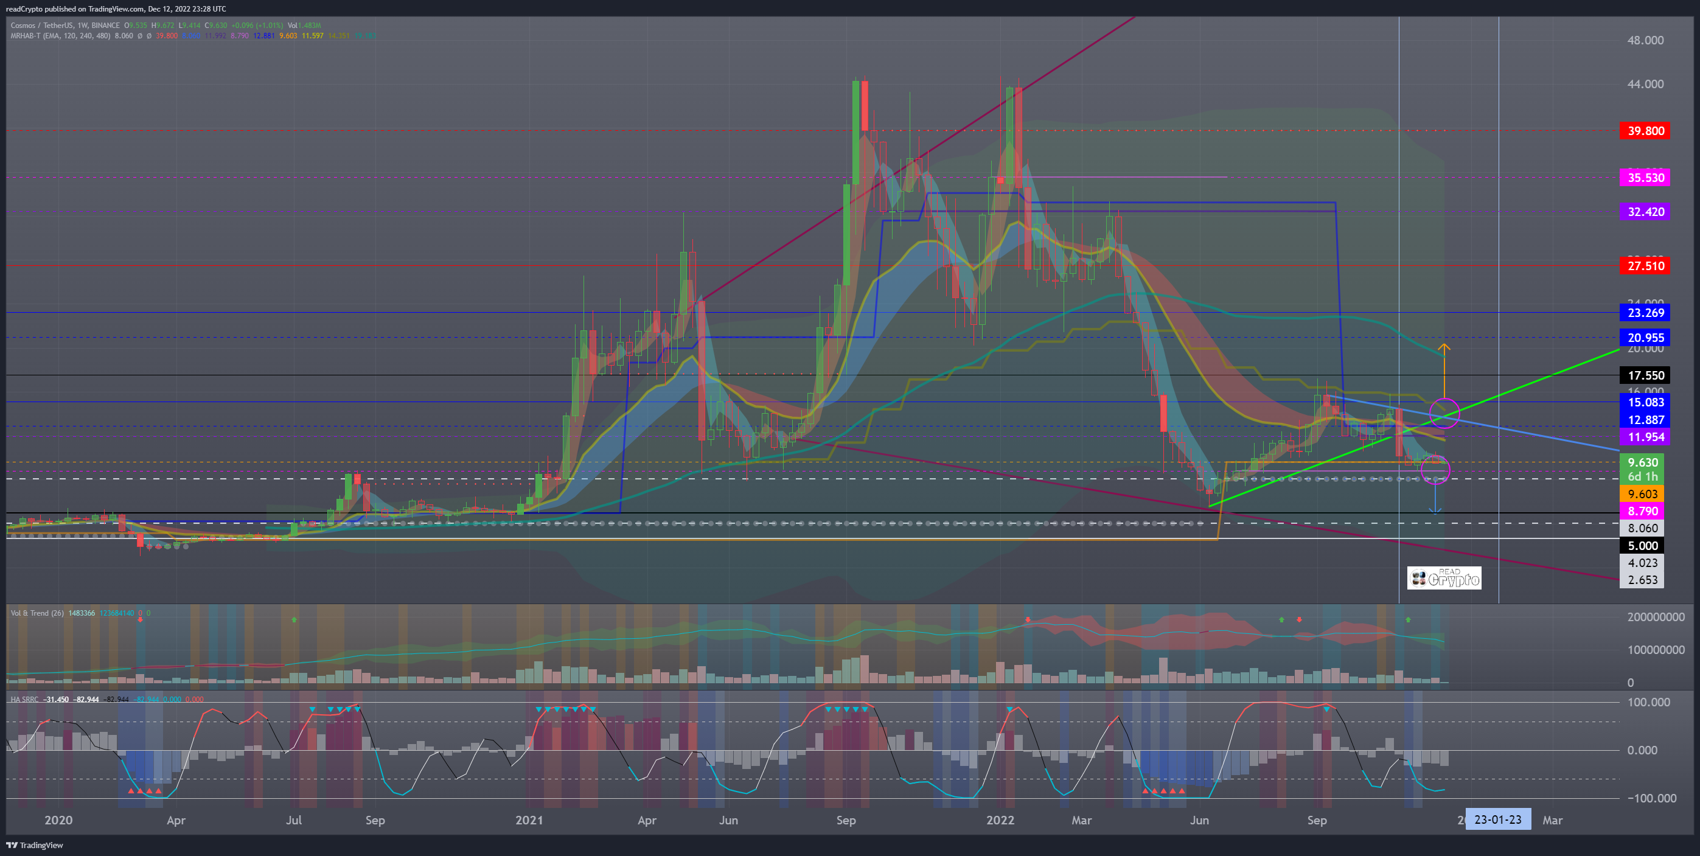Click the black 17.550 price label

click(1645, 375)
